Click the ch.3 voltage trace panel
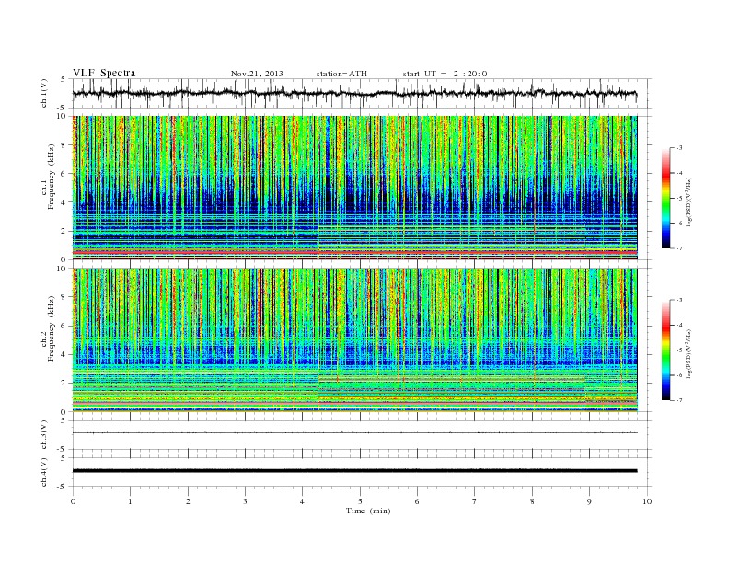This screenshot has height=563, width=729. coord(362,435)
